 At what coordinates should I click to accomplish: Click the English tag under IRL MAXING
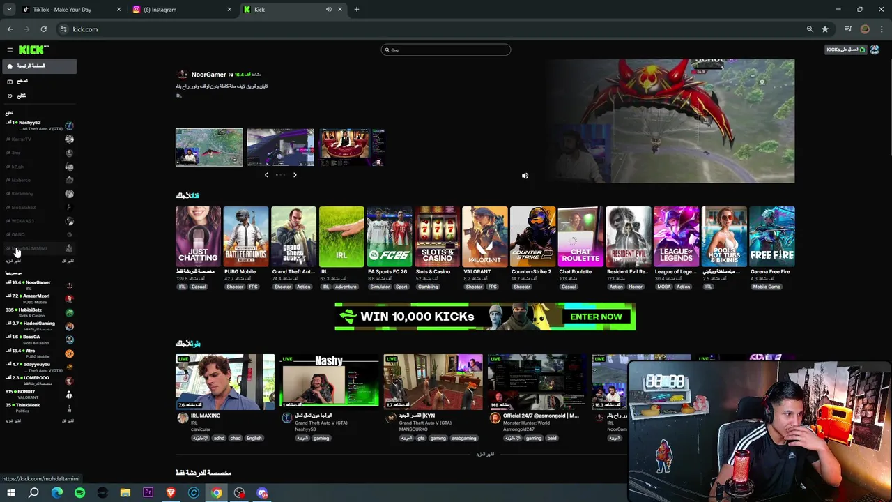pos(254,438)
